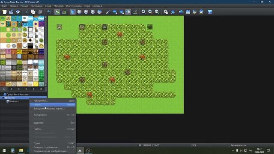Collapse the selected MAP001 tree node
The height and width of the screenshot is (154, 274).
point(3,98)
